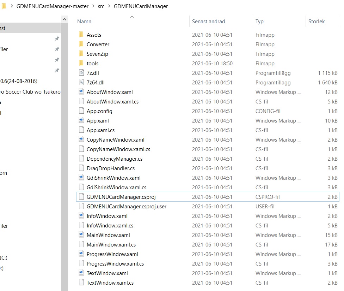Select the DragDropHandler.cs file icon
The height and width of the screenshot is (291, 344).
click(x=81, y=168)
